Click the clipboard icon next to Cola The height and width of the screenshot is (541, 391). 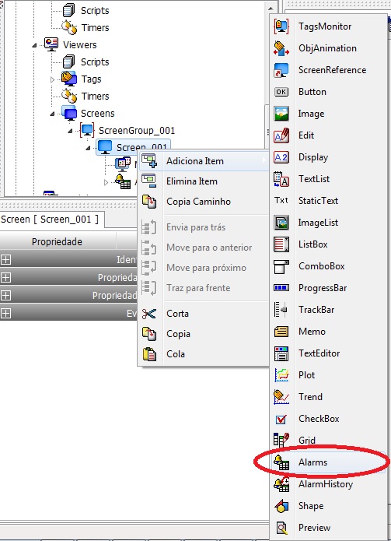pyautogui.click(x=149, y=354)
